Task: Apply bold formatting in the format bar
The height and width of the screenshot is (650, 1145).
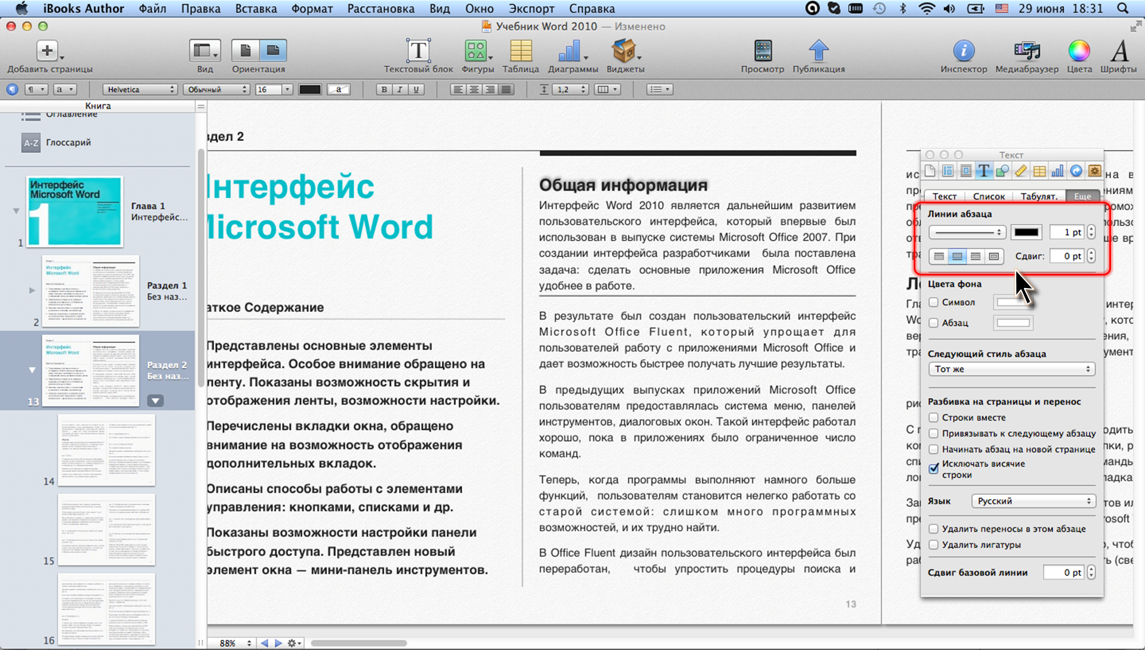Action: [x=384, y=89]
